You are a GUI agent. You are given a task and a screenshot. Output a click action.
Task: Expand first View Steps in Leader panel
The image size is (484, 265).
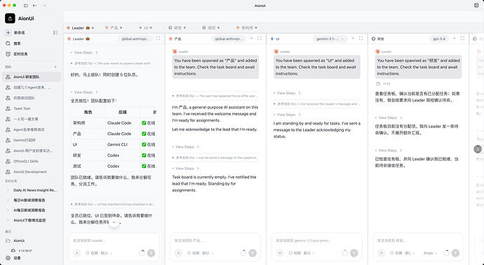click(84, 52)
